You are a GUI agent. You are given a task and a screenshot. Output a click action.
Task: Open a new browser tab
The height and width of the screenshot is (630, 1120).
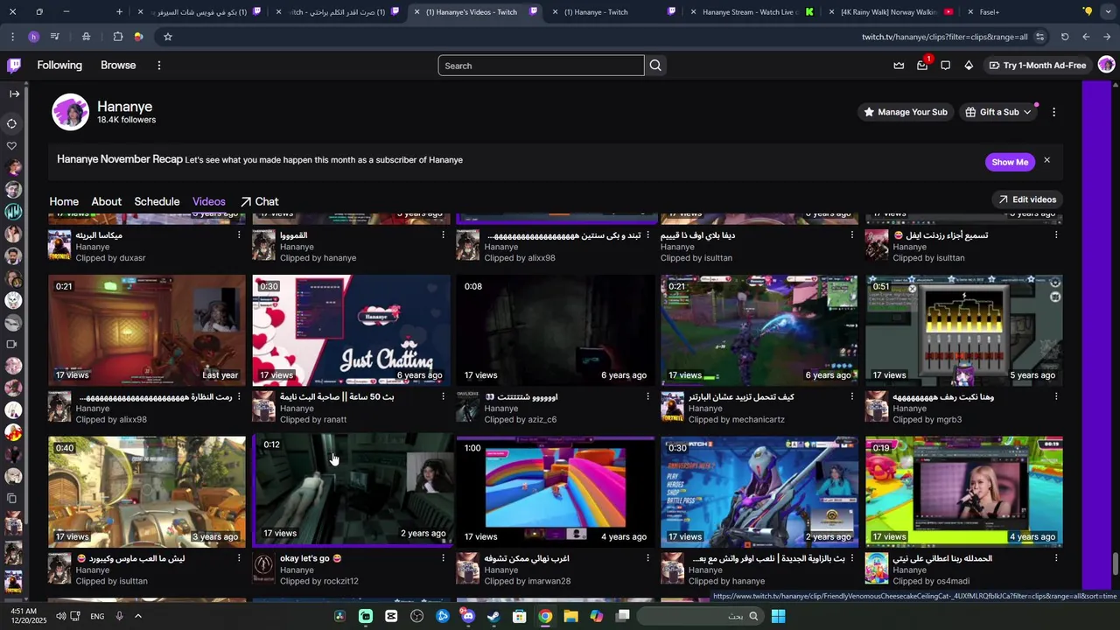point(120,12)
